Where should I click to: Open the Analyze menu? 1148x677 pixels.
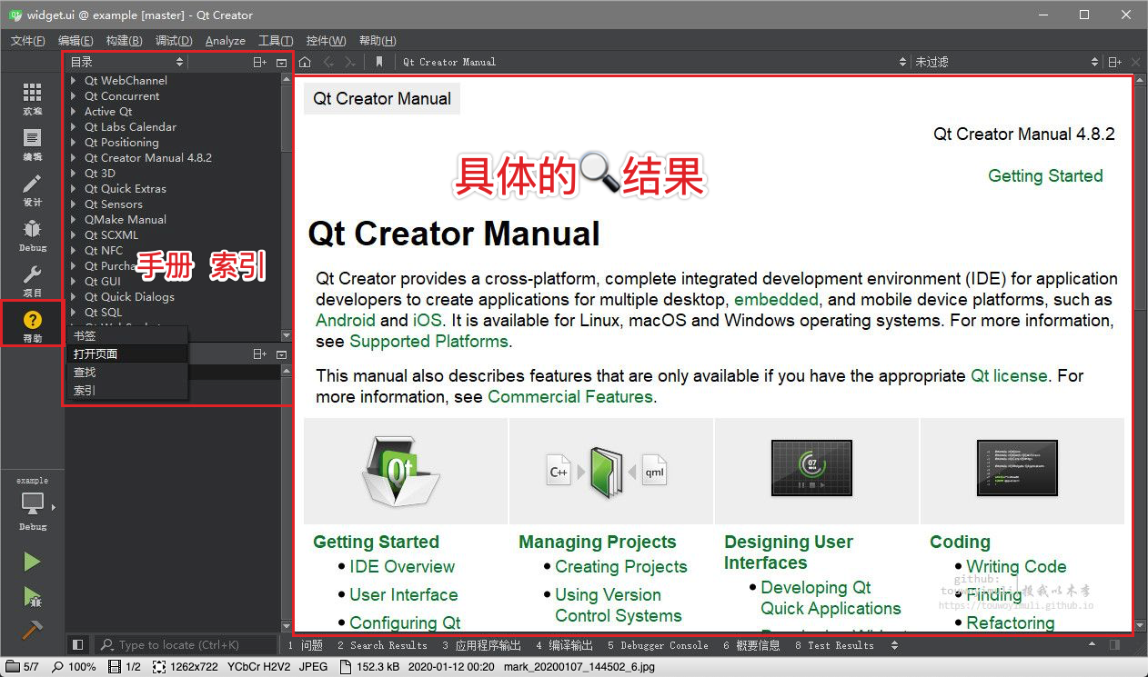coord(226,41)
